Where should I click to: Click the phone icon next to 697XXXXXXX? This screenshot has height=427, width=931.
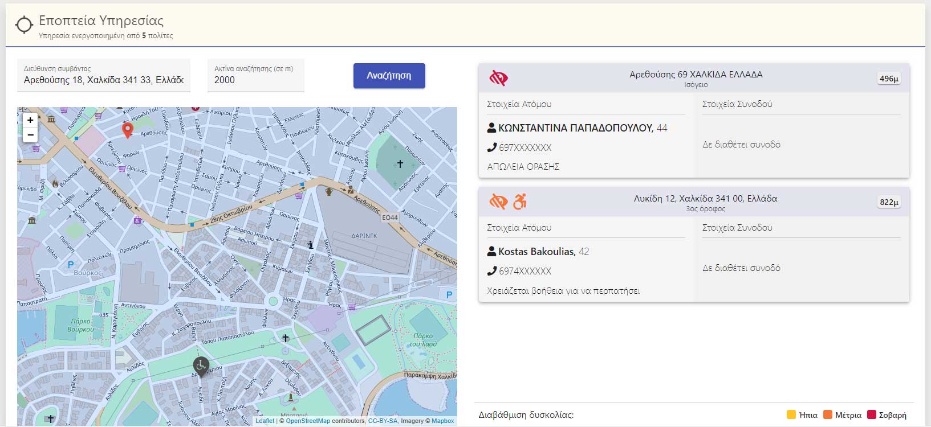coord(491,147)
